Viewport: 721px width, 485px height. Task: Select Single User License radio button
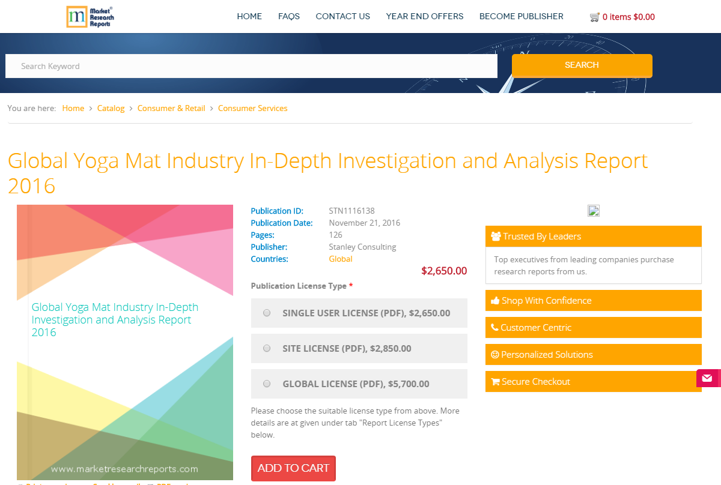tap(267, 313)
